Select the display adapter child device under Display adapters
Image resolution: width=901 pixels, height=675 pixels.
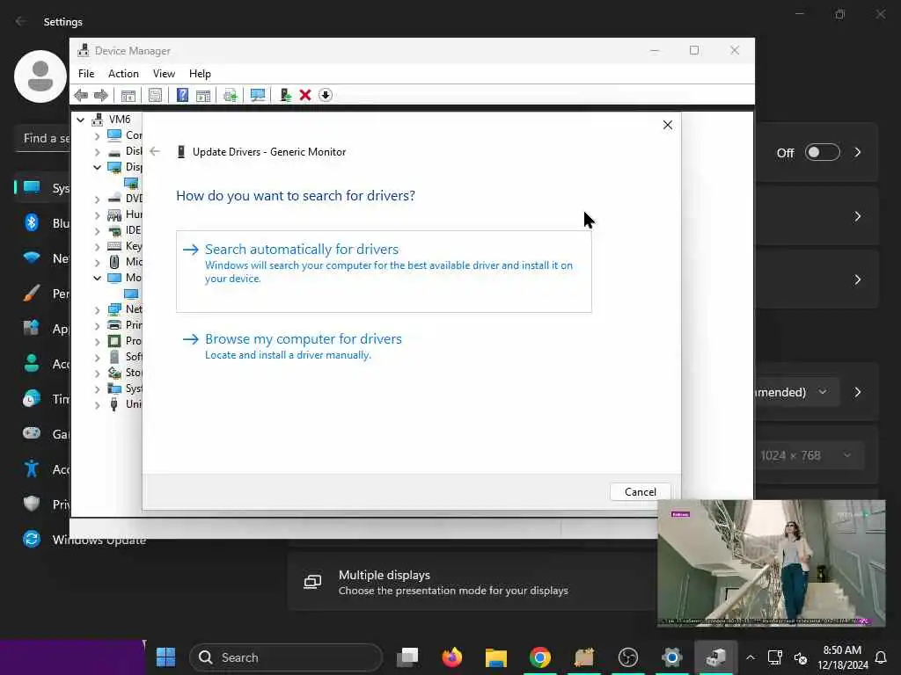click(x=131, y=183)
